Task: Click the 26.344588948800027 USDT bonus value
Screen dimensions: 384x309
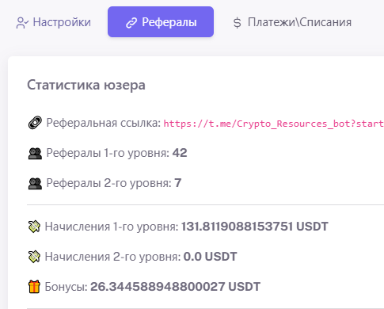Action: click(175, 287)
